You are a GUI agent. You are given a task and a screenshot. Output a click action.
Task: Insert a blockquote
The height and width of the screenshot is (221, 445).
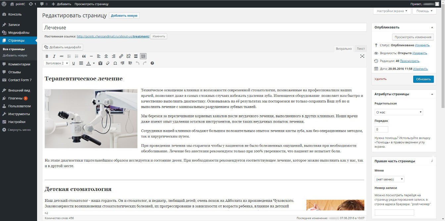click(x=84, y=56)
